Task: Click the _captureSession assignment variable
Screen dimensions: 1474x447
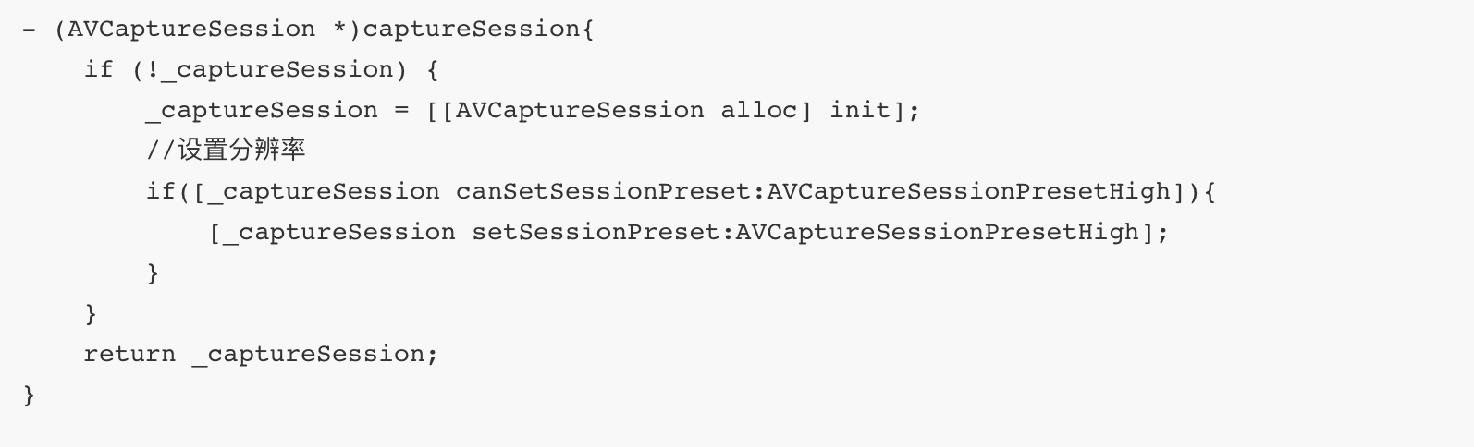Action: (262, 110)
